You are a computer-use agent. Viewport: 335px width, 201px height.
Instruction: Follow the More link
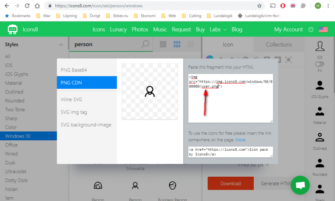click(x=240, y=140)
